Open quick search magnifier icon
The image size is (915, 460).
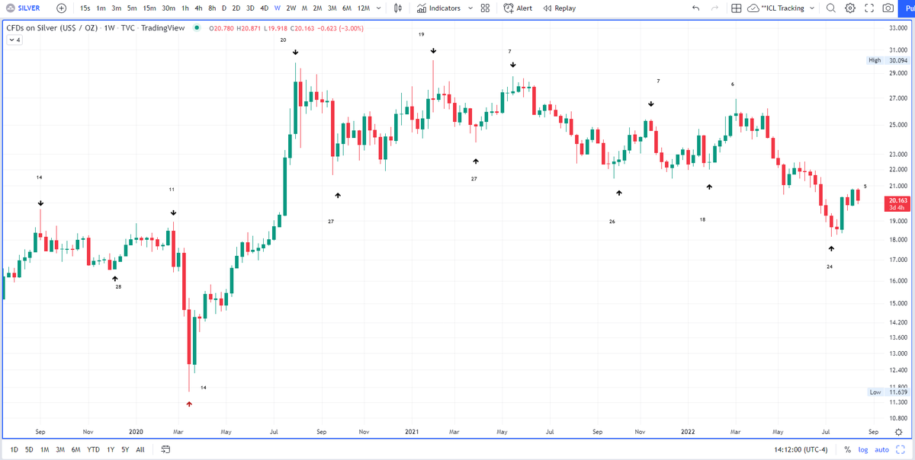click(830, 8)
